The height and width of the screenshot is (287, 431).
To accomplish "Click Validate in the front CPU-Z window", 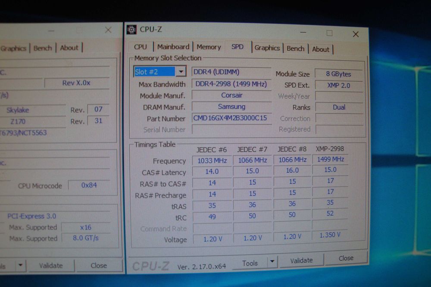I will pos(301,260).
